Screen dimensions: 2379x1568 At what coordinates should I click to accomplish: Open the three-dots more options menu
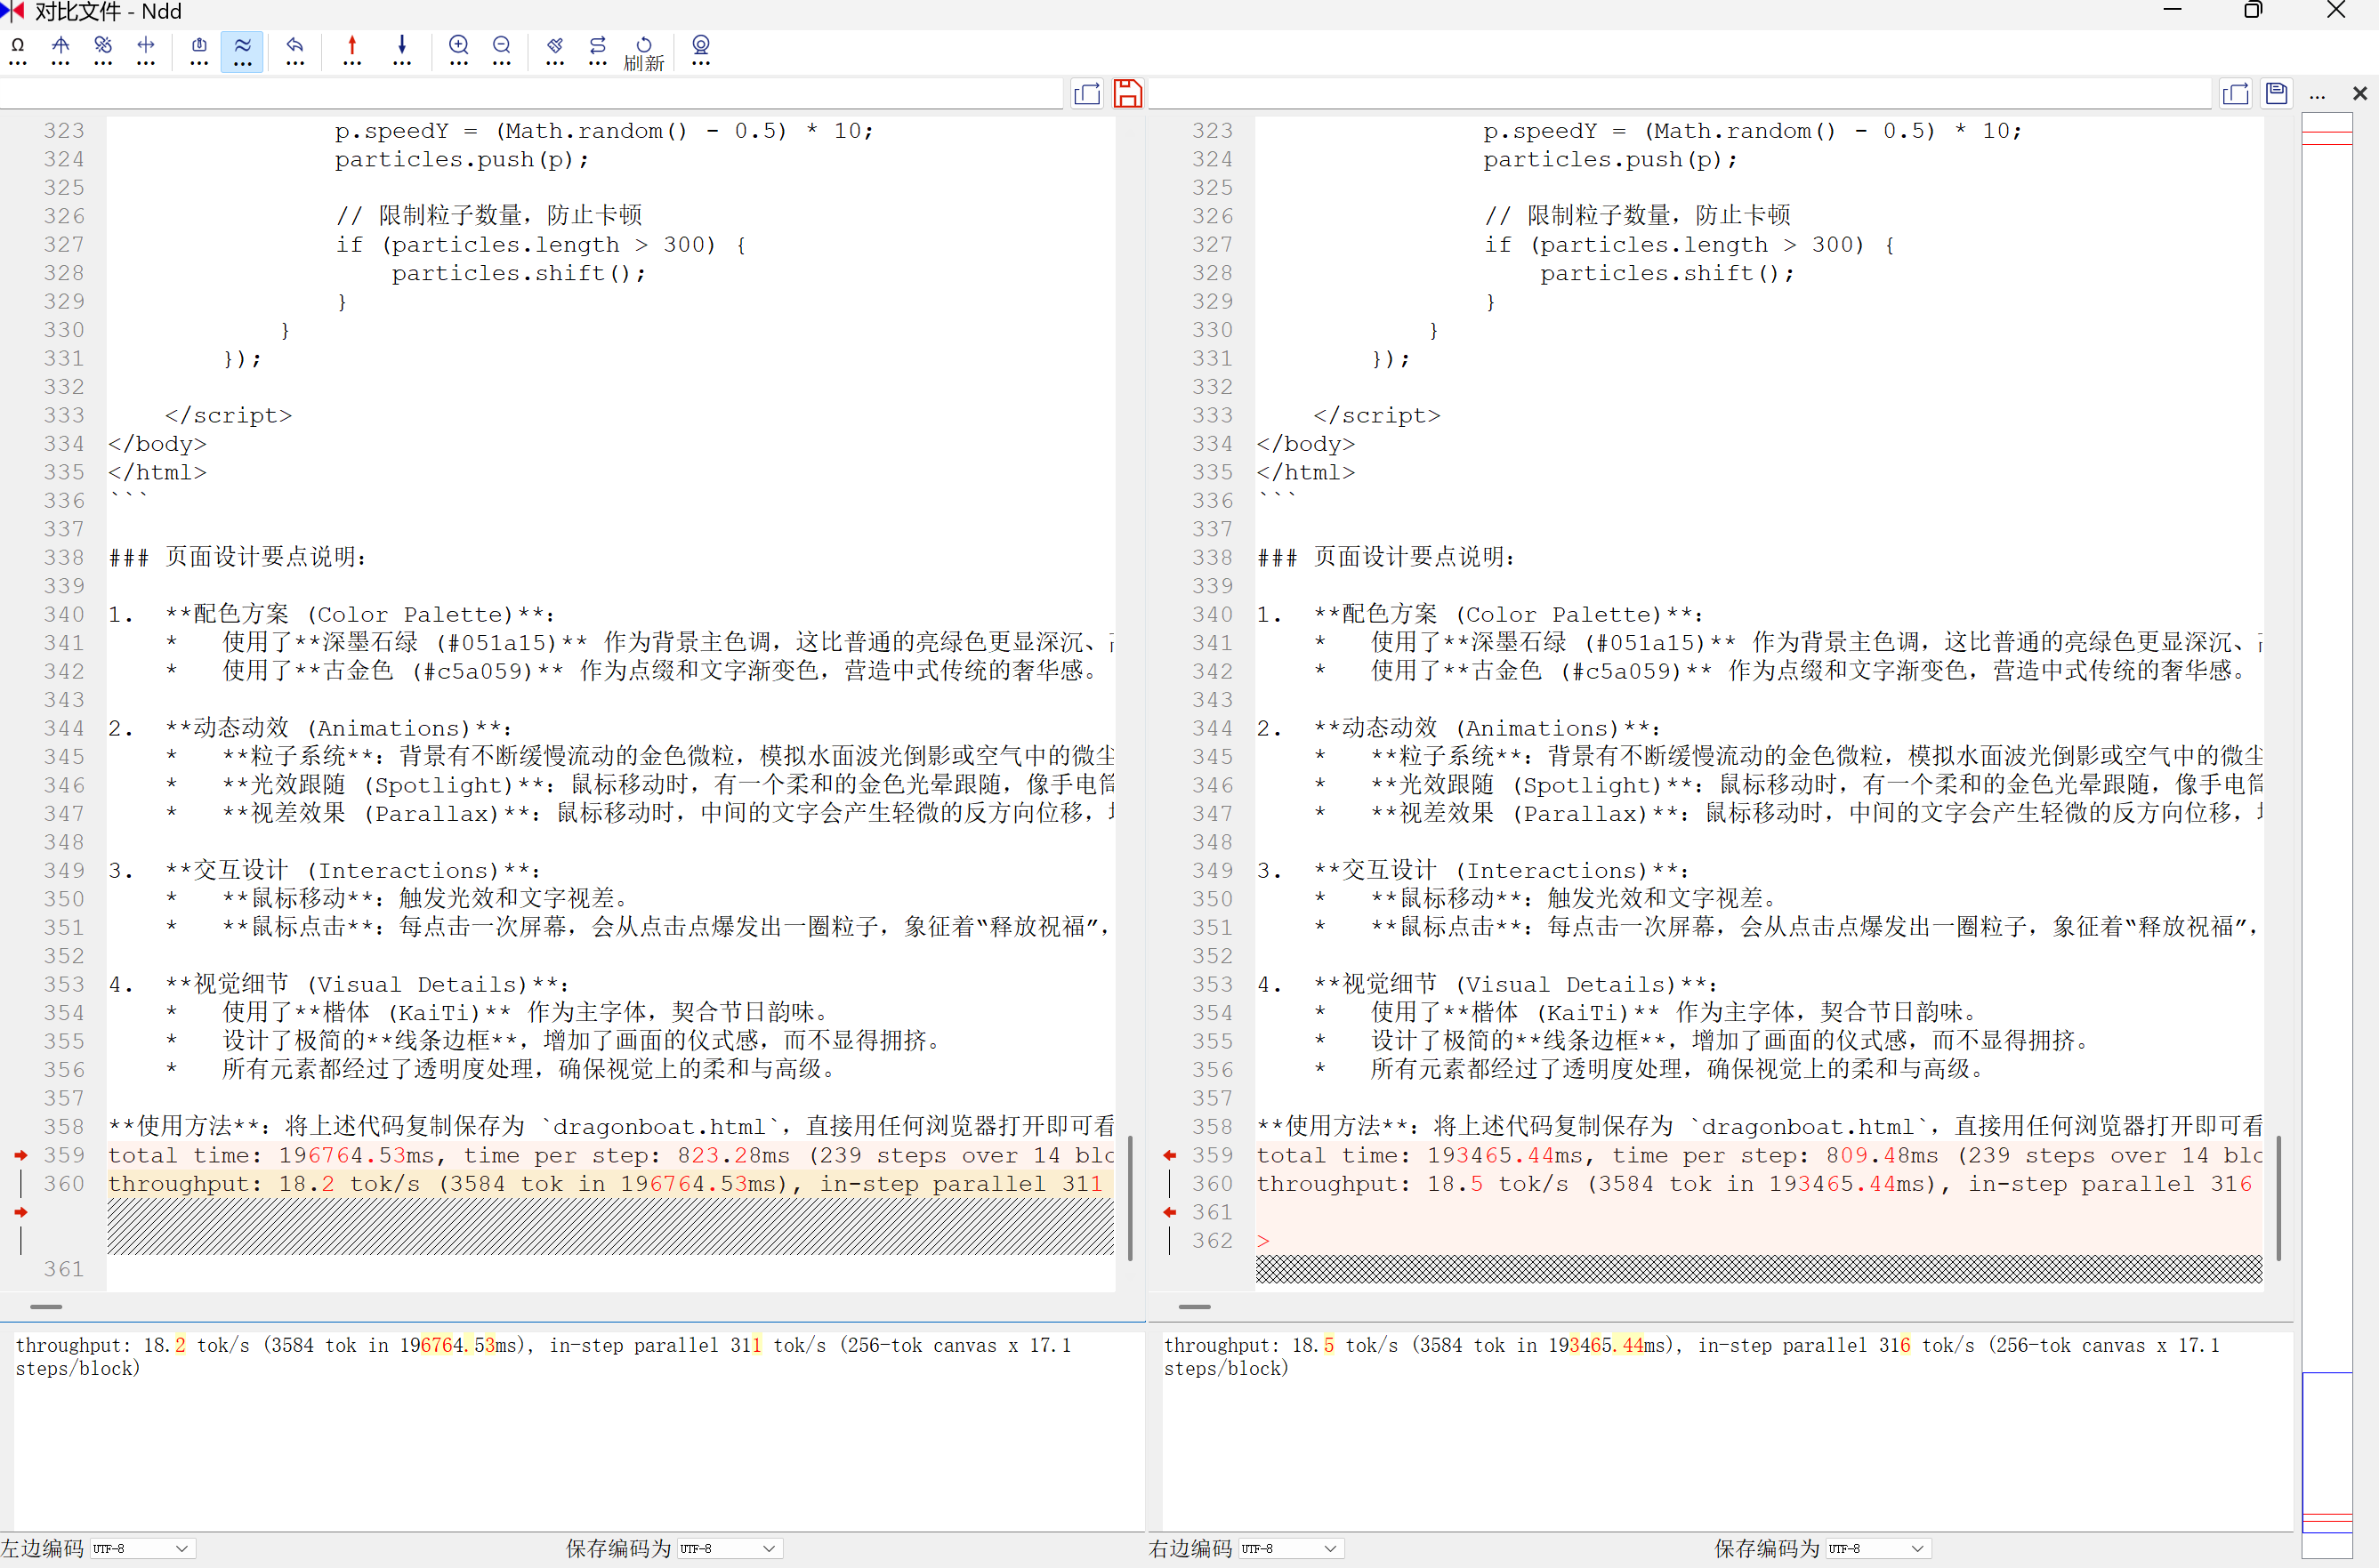2318,95
